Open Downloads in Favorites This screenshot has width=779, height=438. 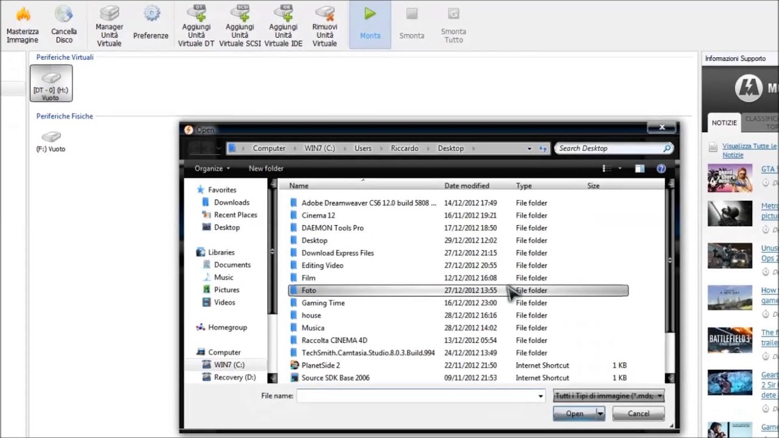click(225, 203)
